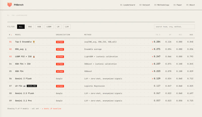Open the 05 About nav item
Viewport: 202px width, 117px height.
coord(191,5)
